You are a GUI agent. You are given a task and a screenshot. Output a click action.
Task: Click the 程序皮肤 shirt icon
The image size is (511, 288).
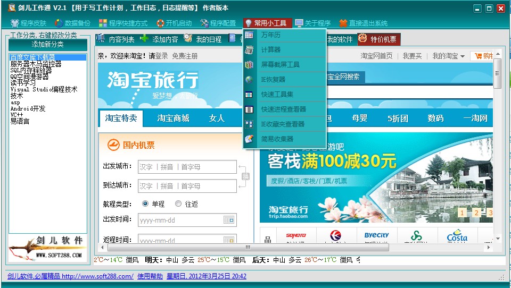15,23
